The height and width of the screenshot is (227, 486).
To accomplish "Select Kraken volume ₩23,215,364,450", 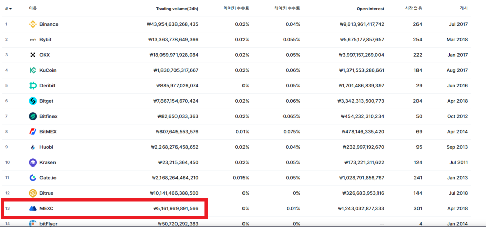I will pyautogui.click(x=179, y=162).
